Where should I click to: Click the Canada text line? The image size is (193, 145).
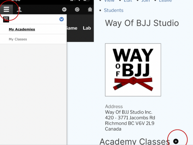[x=113, y=129]
